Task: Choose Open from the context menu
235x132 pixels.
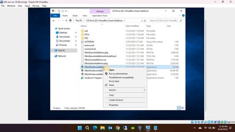Action: point(112,70)
